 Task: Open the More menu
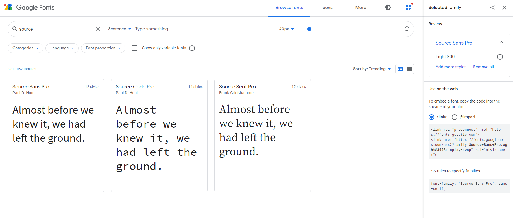tap(361, 8)
